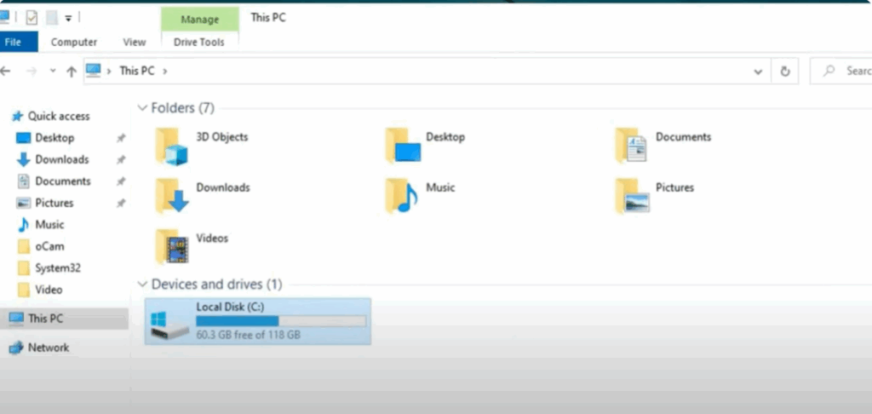Viewport: 872px width, 414px height.
Task: Click the pin icon beside sidebar Pictures
Action: pos(121,203)
